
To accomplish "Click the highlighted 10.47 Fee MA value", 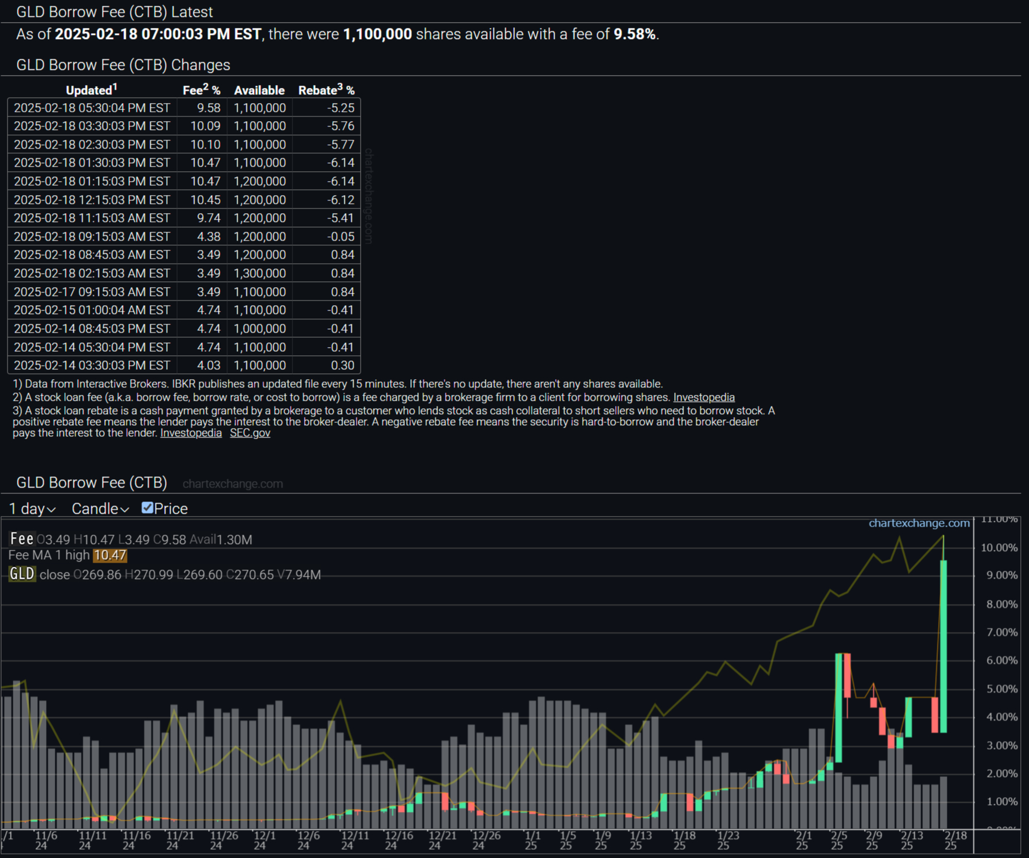I will click(110, 555).
